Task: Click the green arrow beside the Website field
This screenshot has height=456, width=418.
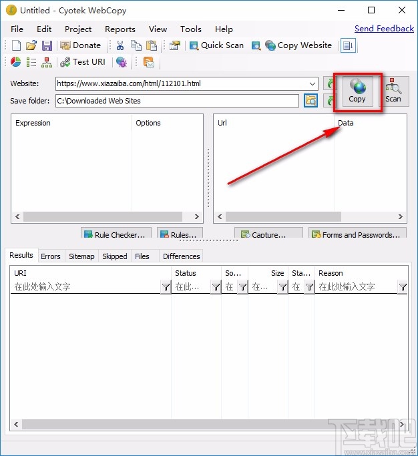Action: coord(329,83)
